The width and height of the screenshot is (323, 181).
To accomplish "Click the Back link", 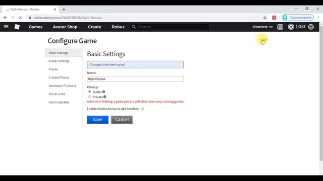I will [x=263, y=40].
